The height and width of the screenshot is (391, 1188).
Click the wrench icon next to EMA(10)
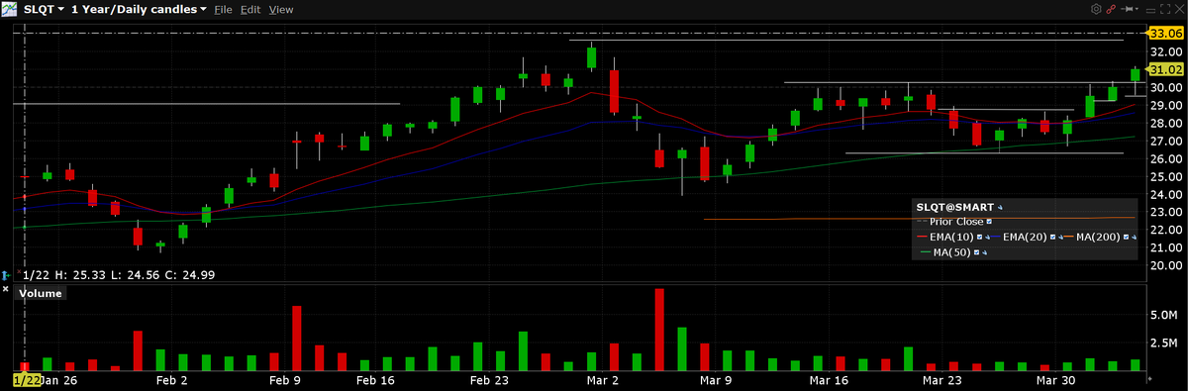point(987,238)
